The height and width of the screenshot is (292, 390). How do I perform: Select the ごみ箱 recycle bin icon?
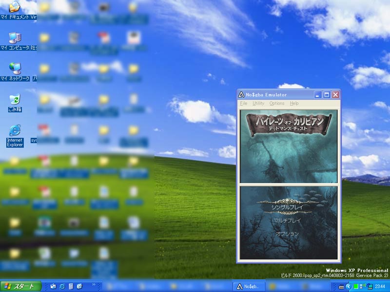click(15, 103)
